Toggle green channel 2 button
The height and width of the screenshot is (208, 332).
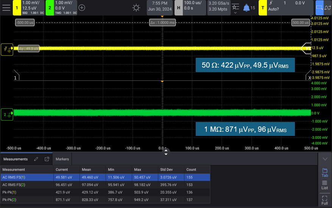pos(50,8)
